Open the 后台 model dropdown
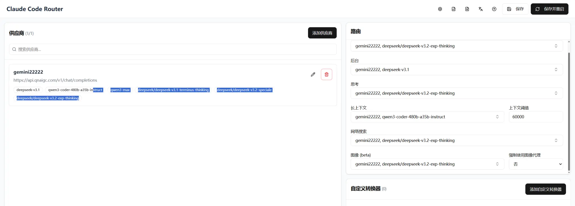This screenshot has width=575, height=206. tap(457, 69)
